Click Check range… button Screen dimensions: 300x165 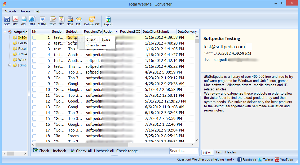click(x=129, y=151)
